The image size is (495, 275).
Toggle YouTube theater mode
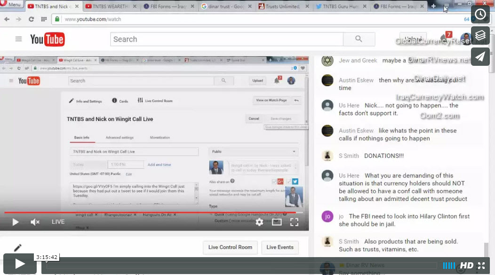(277, 222)
